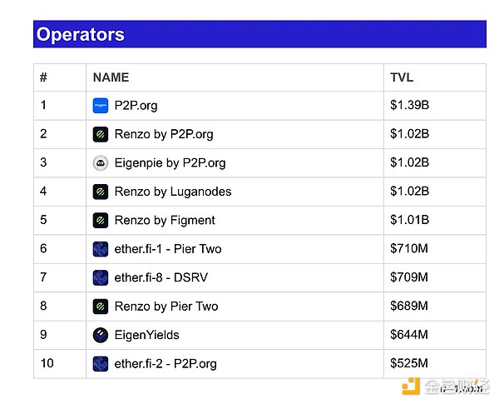The height and width of the screenshot is (404, 499).
Task: Open Eigenpie by P2P.org operator link
Action: click(170, 163)
